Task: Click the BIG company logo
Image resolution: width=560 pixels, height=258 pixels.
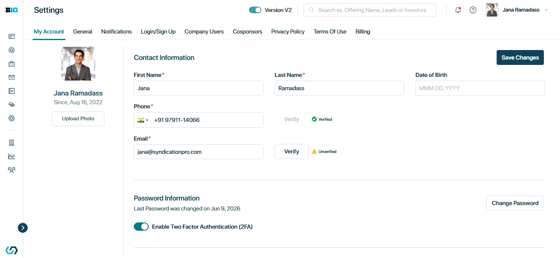Action: [12, 10]
